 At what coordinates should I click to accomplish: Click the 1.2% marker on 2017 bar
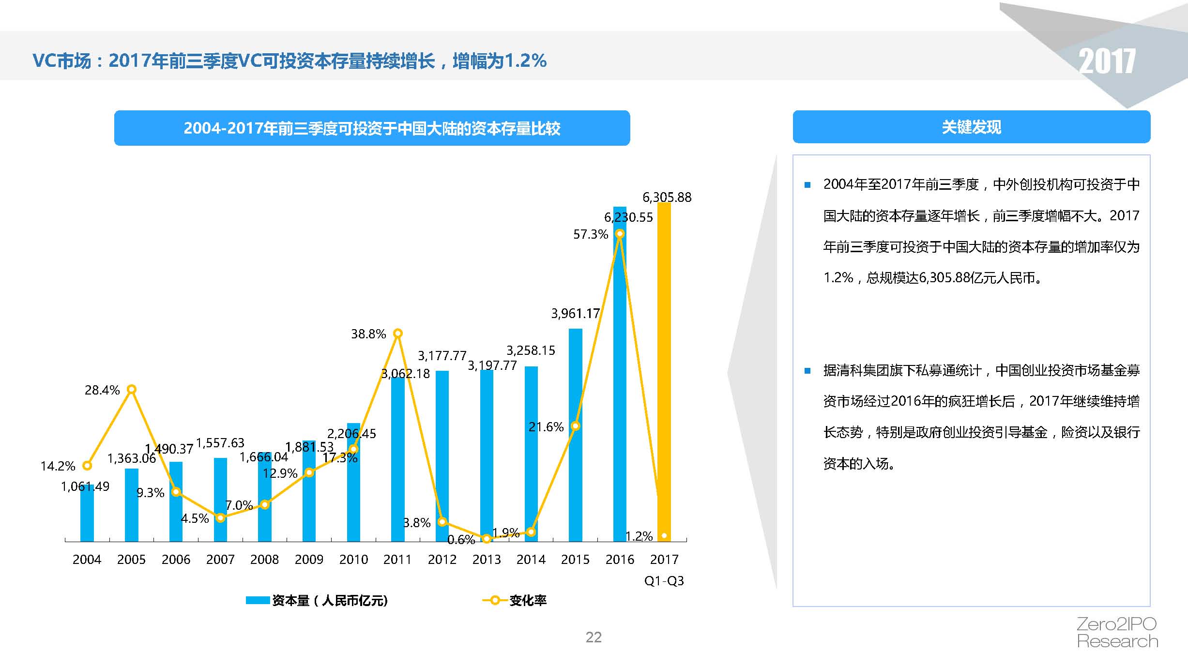[664, 535]
